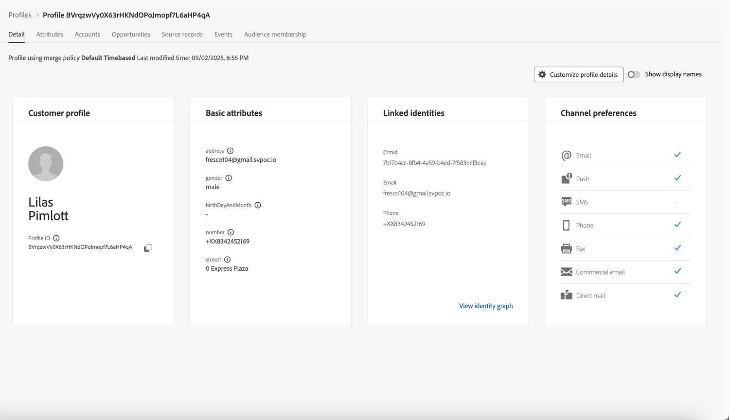
Task: Open info icon next to street1
Action: (227, 260)
